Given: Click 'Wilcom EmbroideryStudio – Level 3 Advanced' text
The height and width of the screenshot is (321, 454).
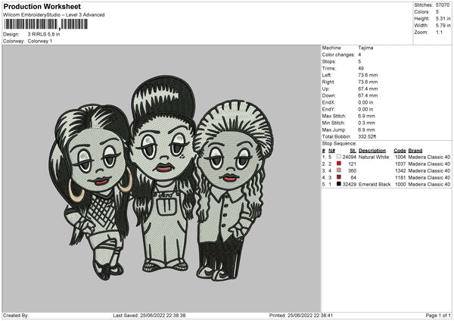Looking at the screenshot, I should click(x=54, y=15).
